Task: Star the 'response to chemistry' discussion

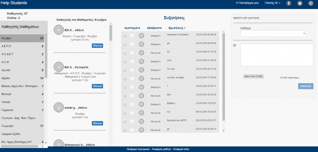Action: [132, 36]
